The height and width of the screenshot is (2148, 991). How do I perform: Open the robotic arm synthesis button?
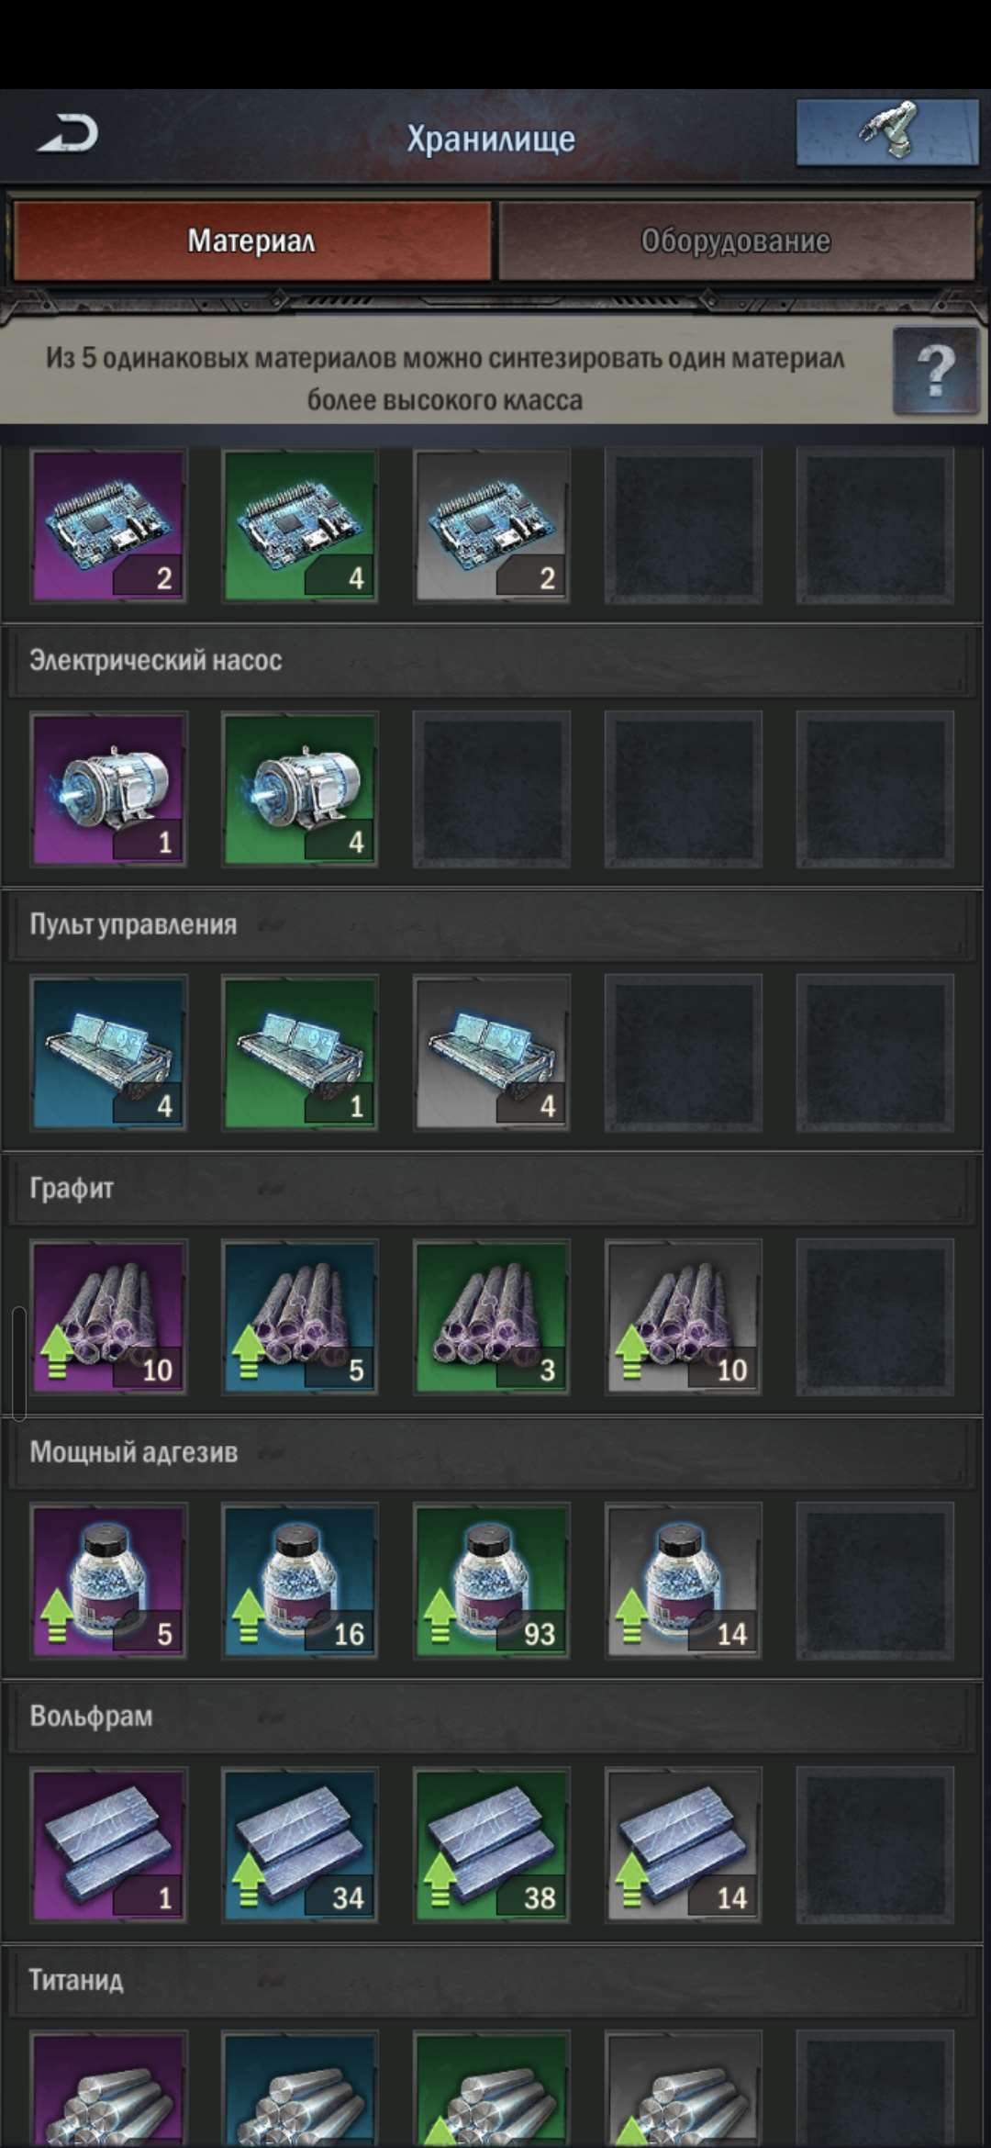coord(886,134)
